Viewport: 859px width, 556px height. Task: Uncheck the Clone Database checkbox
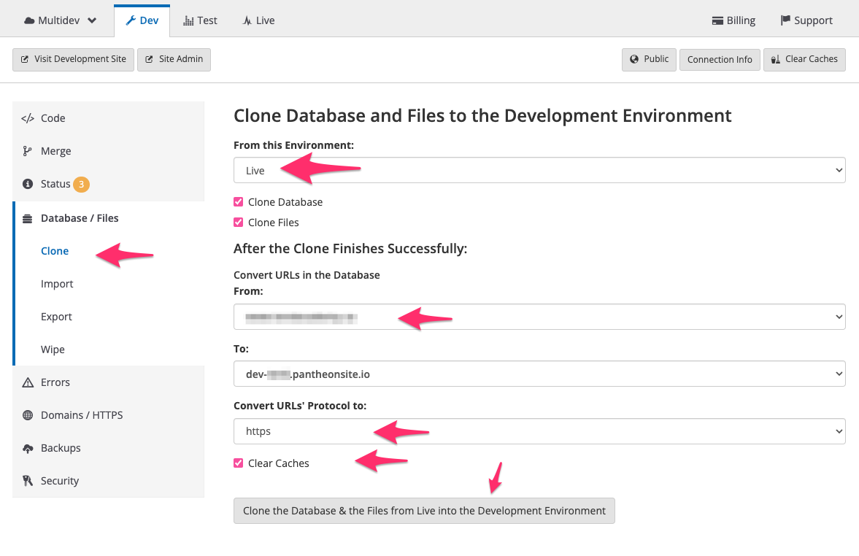pos(239,202)
